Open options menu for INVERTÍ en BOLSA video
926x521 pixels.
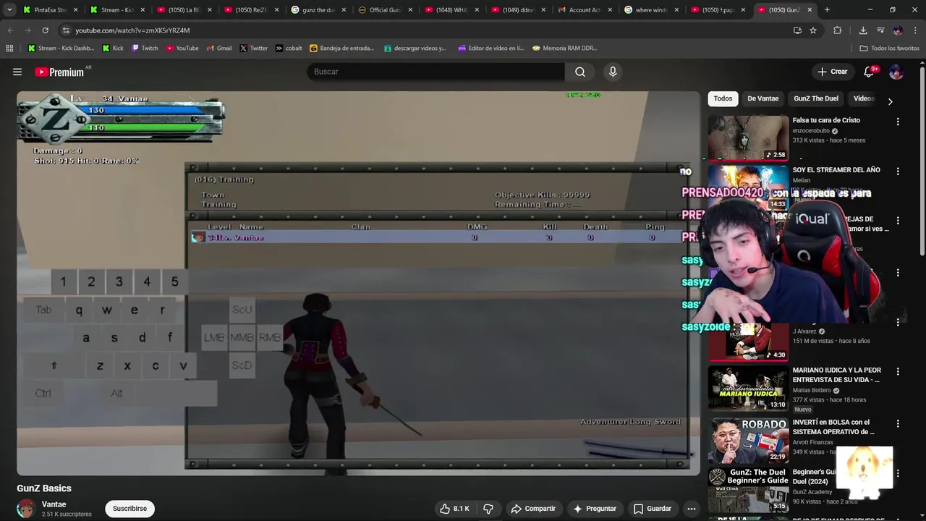[x=898, y=424]
